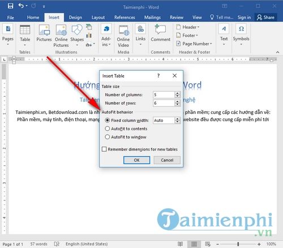Confirm with the OK button
The width and height of the screenshot is (283, 248).
[136, 160]
